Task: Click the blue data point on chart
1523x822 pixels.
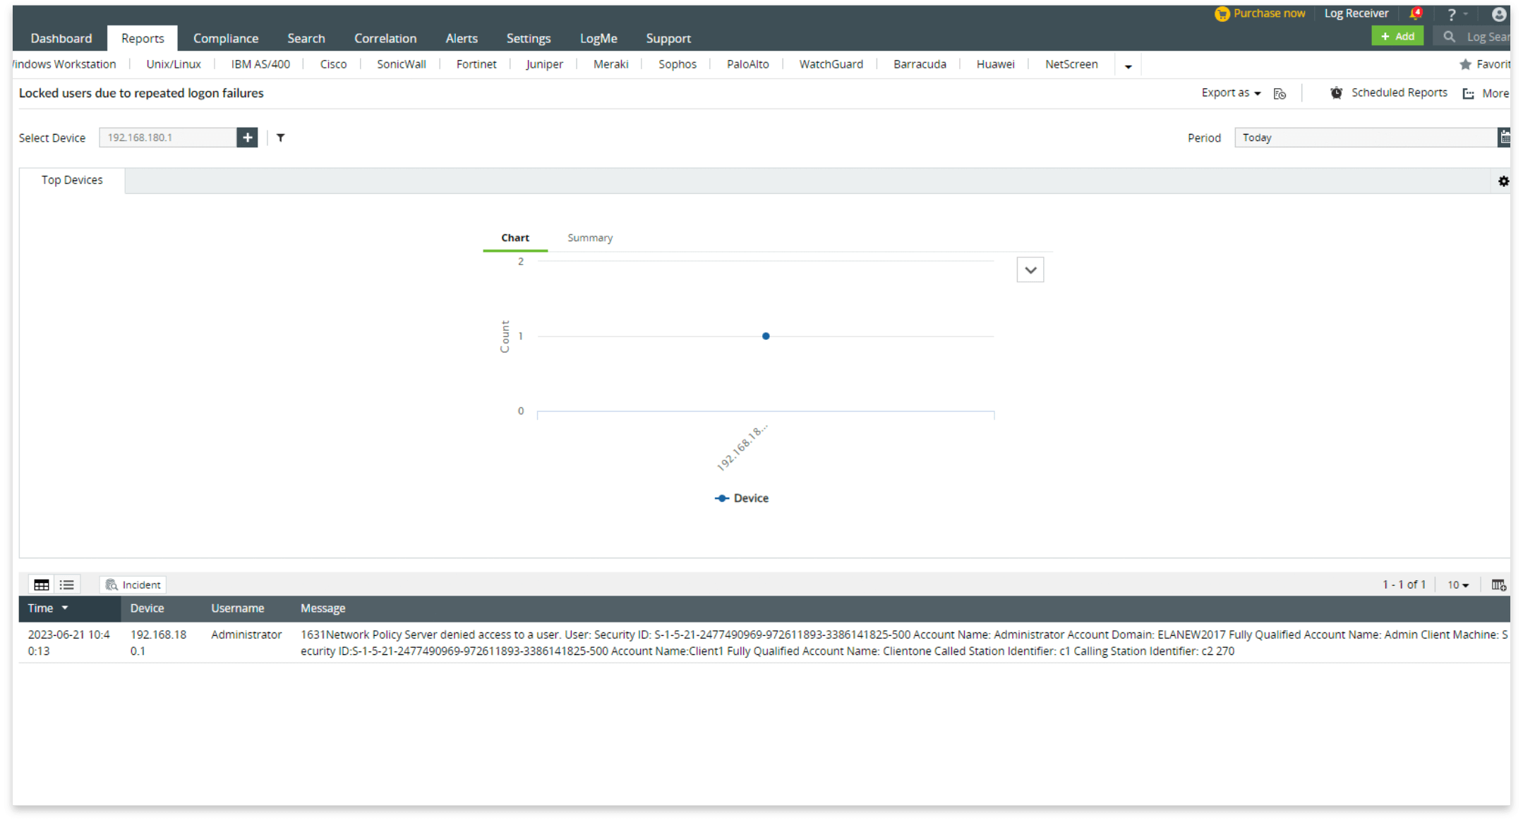Action: point(766,336)
